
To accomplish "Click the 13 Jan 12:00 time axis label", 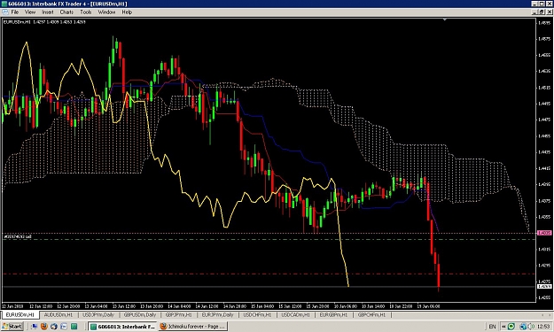I will click(124, 306).
